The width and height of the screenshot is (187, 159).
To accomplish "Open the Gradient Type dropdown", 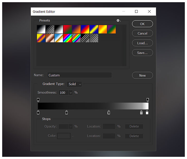I will click(x=74, y=84).
